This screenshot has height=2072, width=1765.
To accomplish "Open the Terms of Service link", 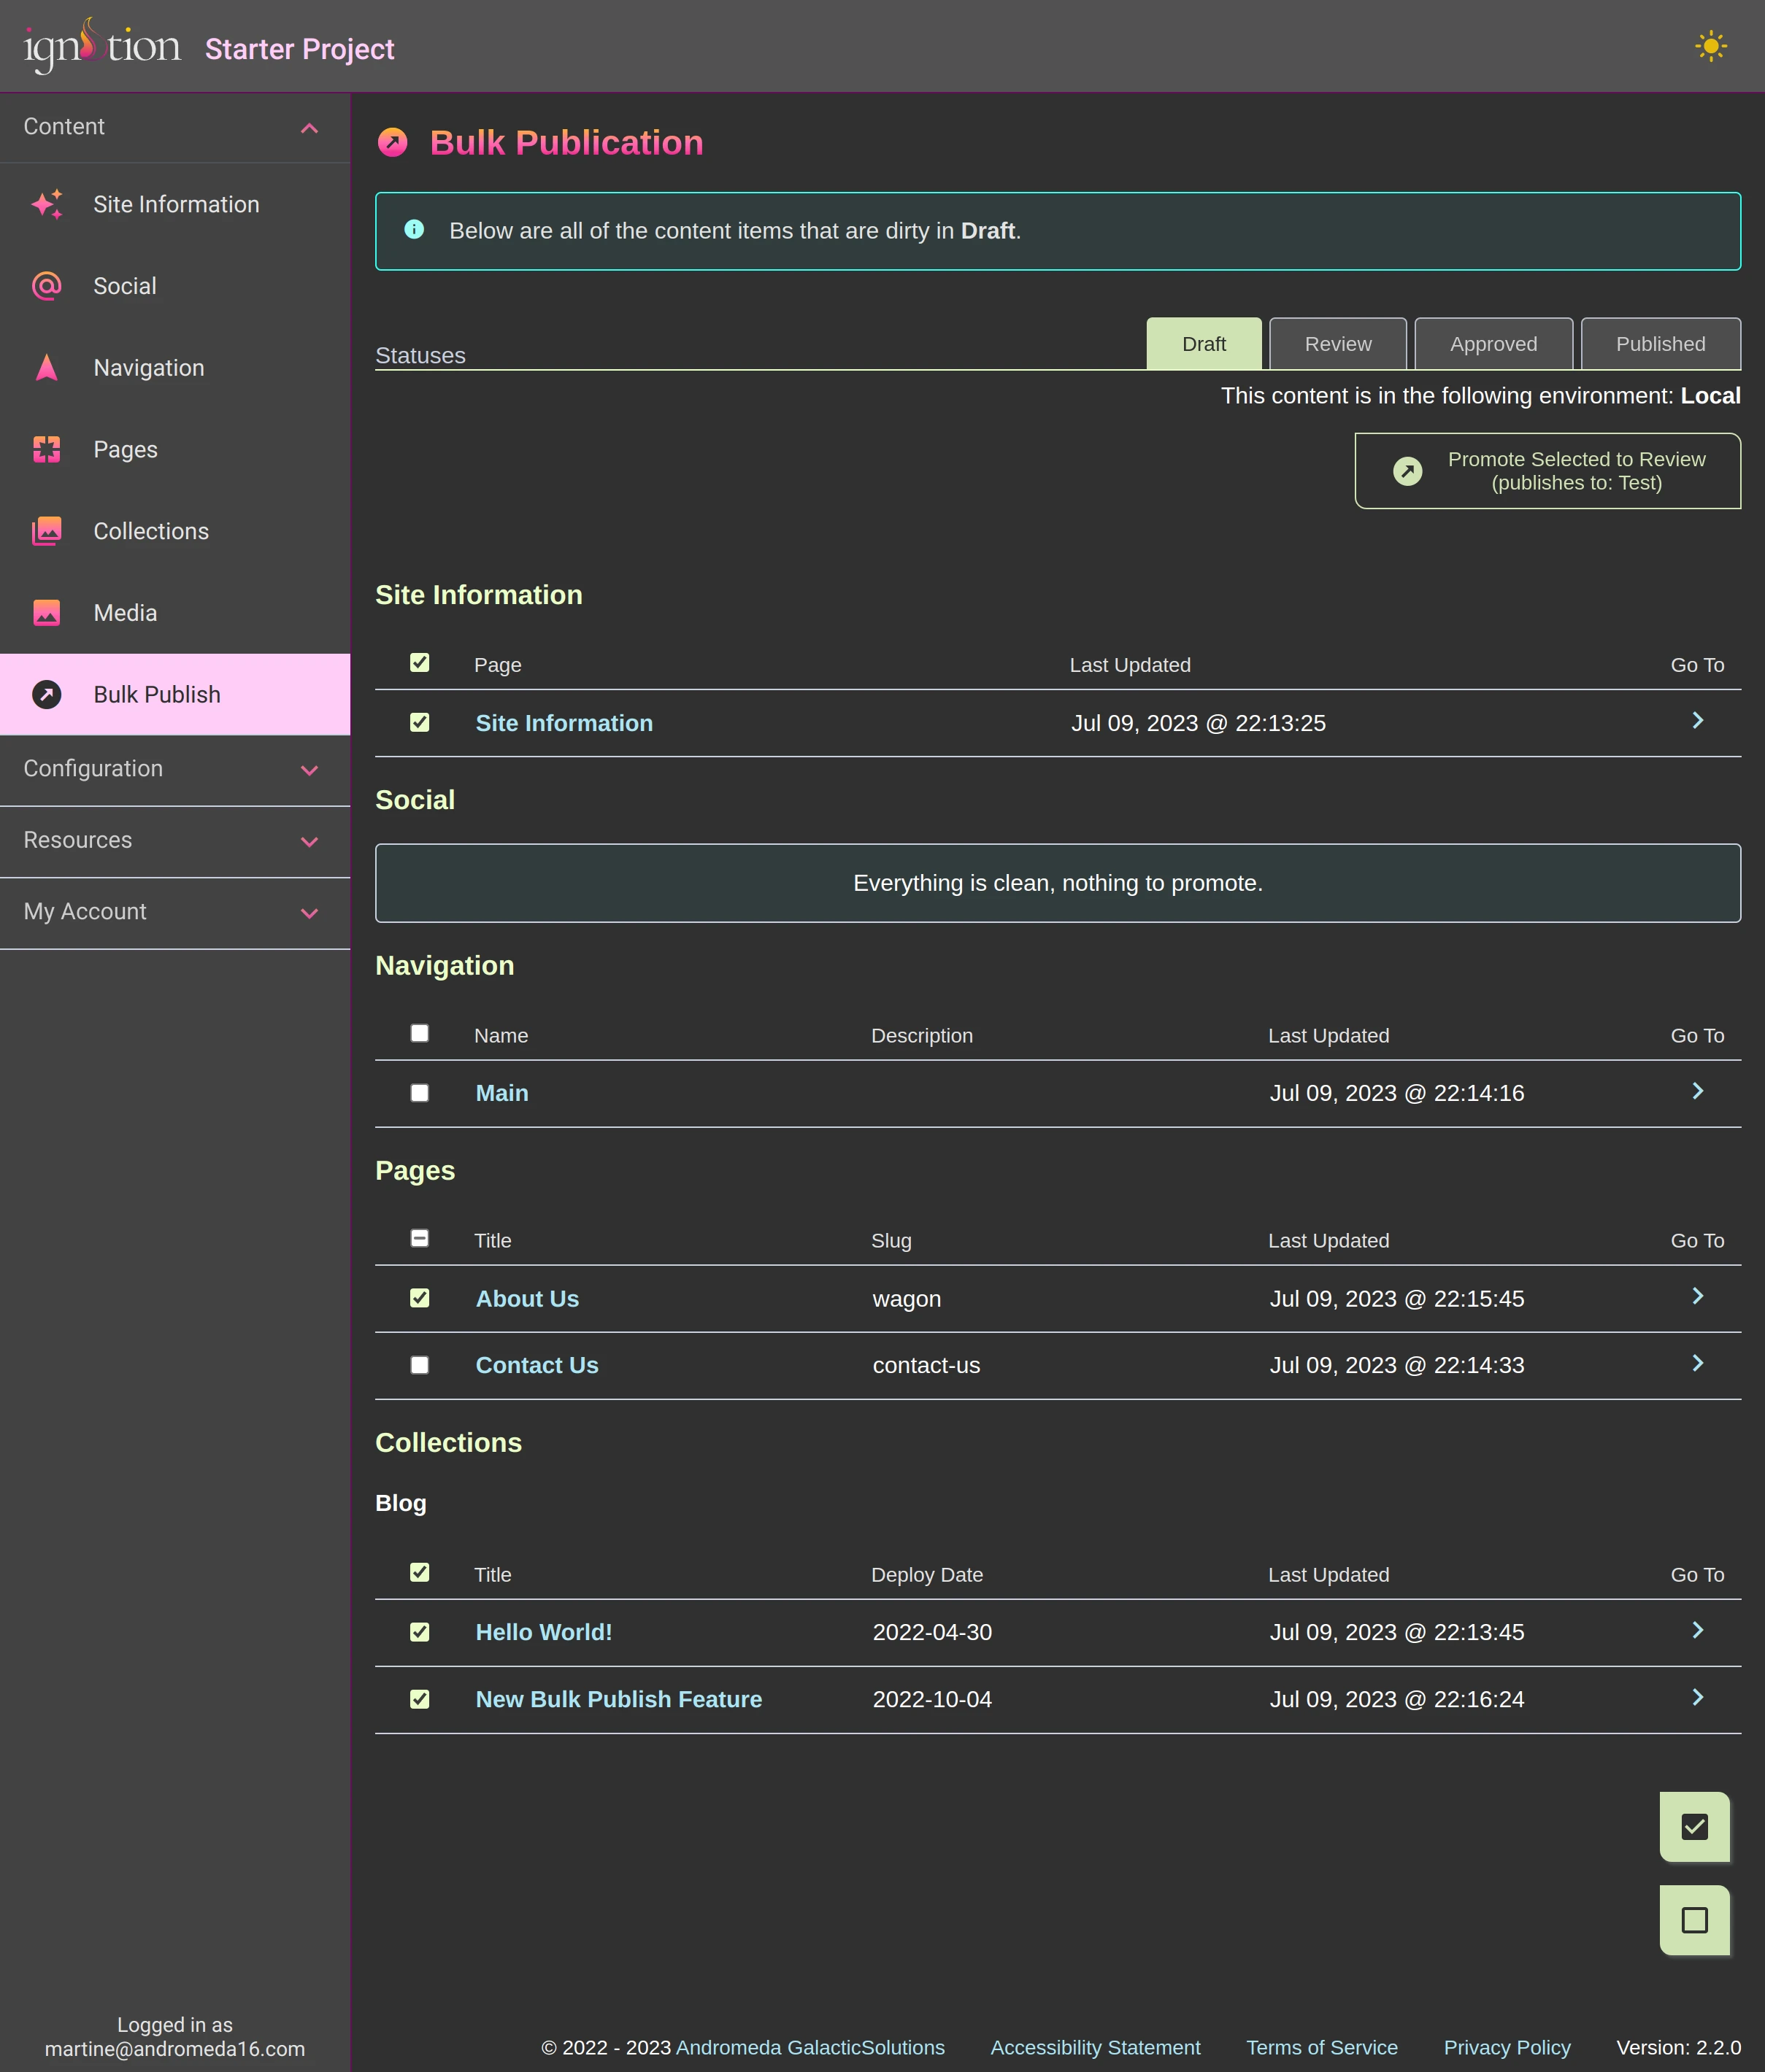I will pos(1322,2047).
